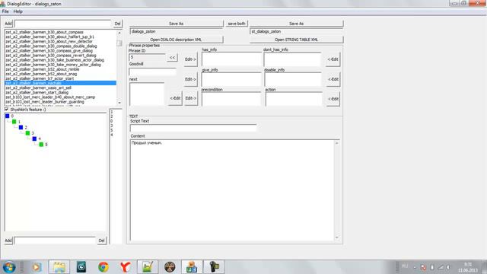
Task: Click <-Edit button beside disable_info
Action: pos(333,79)
